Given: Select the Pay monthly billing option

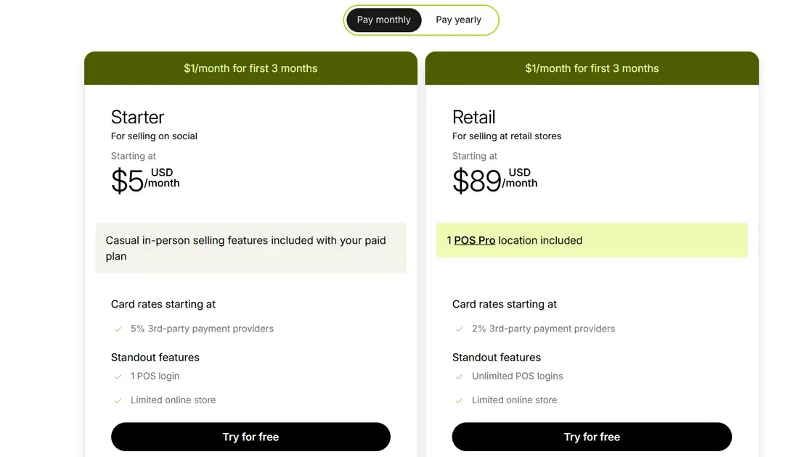Looking at the screenshot, I should coord(383,20).
